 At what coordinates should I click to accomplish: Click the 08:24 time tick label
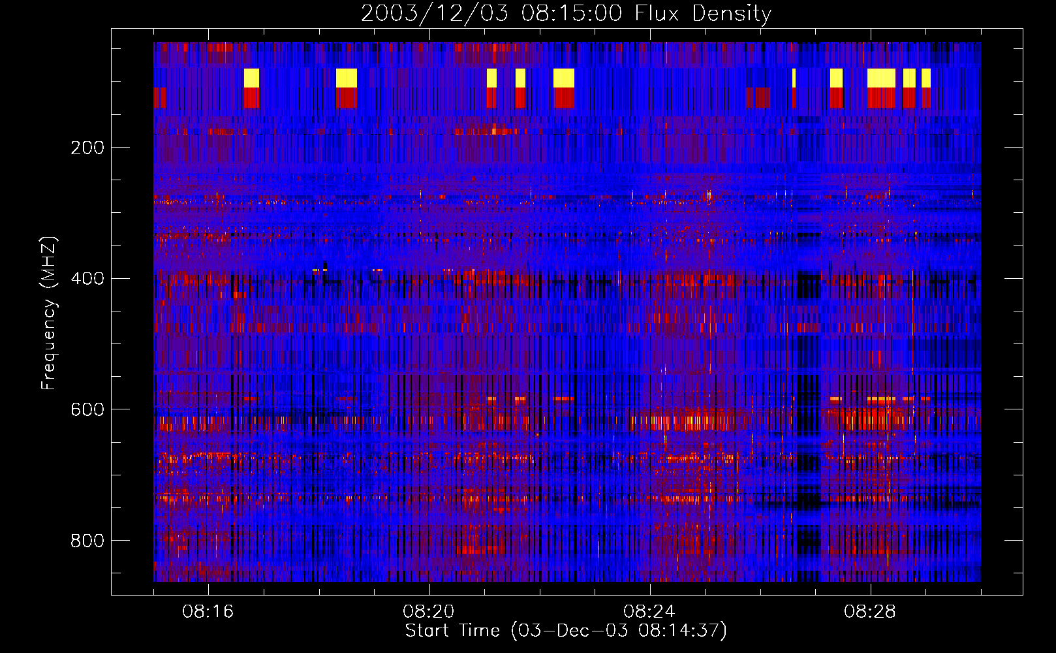pos(649,612)
